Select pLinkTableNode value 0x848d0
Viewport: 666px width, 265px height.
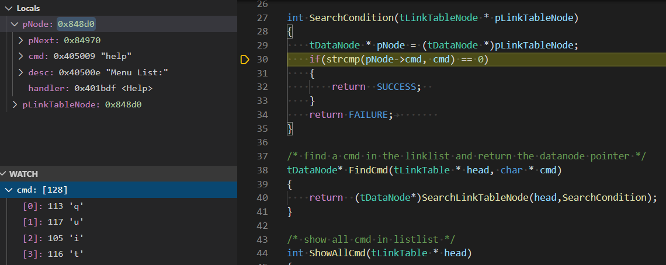click(x=123, y=104)
